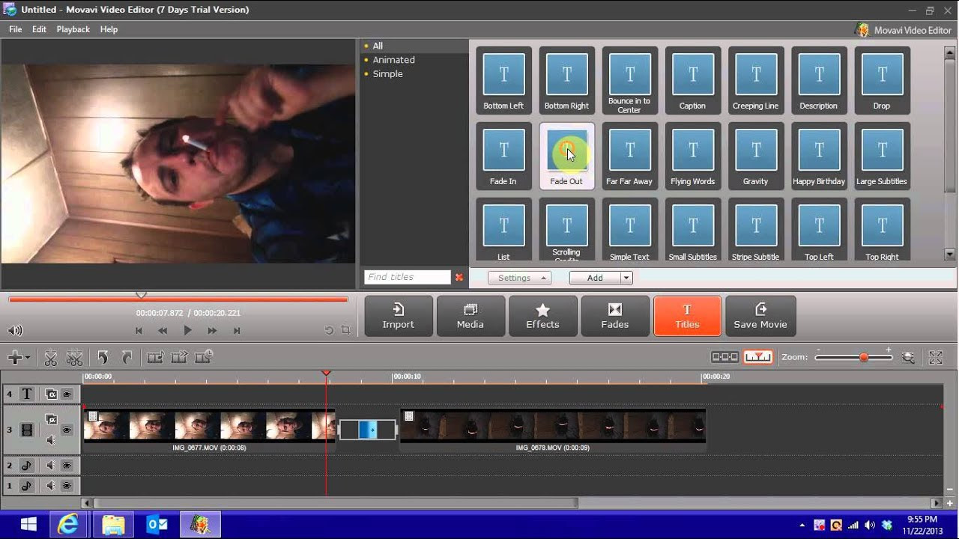Open the Settings dropdown above the title list
The image size is (959, 539).
coord(518,277)
